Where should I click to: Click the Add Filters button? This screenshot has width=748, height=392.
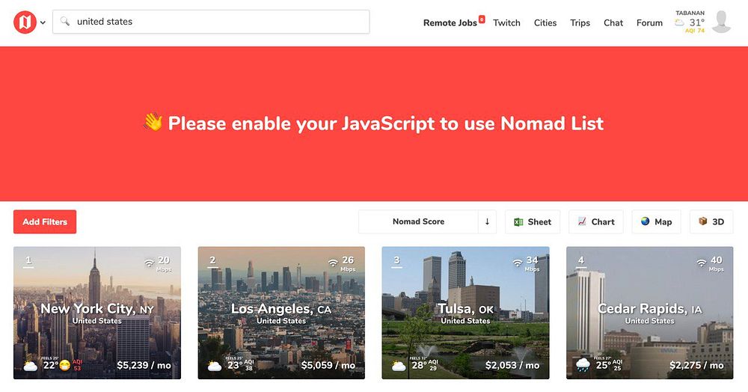point(45,221)
